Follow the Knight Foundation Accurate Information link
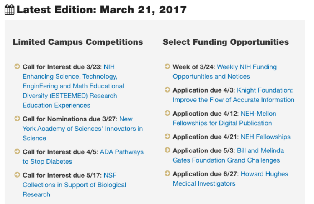The width and height of the screenshot is (314, 204). [x=234, y=95]
